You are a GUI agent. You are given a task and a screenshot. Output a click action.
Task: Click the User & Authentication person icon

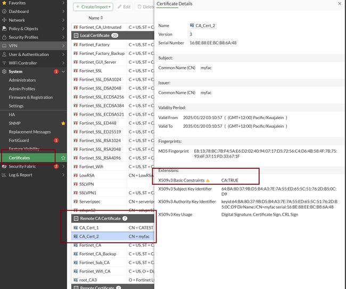click(4, 54)
